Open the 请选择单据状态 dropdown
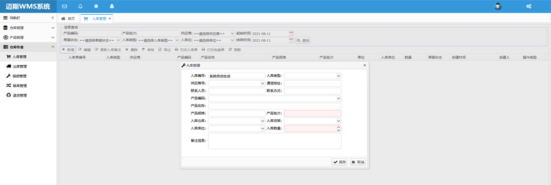This screenshot has height=185, width=551. 100,40
